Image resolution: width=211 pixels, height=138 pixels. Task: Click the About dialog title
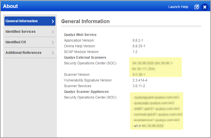click(10, 6)
